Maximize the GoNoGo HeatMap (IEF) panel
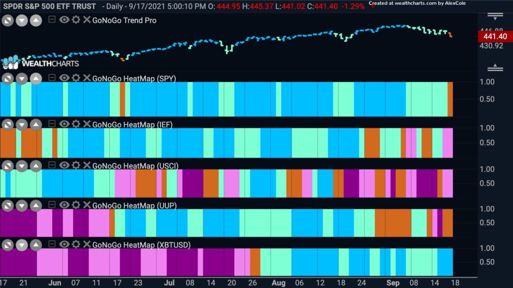513x288 pixels. tap(8, 124)
